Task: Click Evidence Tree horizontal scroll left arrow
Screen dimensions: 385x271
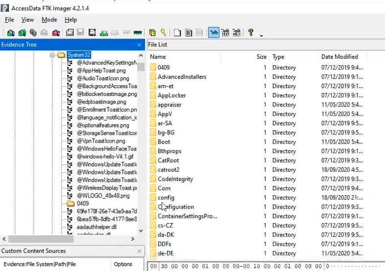Action: point(4,239)
